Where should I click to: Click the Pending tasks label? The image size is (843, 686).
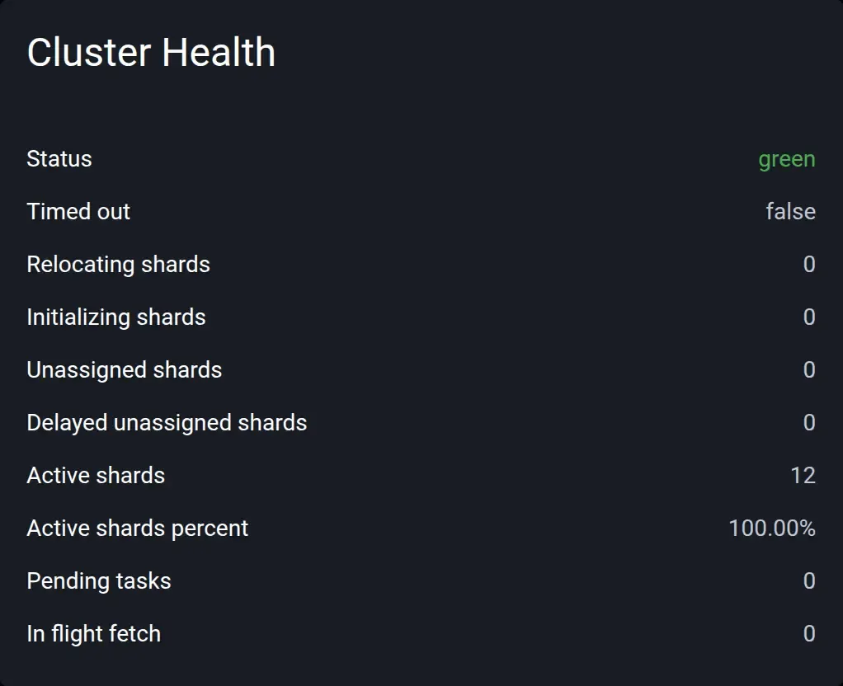pyautogui.click(x=99, y=581)
